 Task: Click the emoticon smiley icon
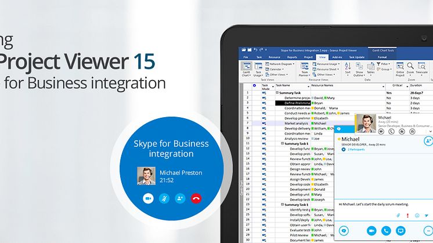[x=417, y=215]
